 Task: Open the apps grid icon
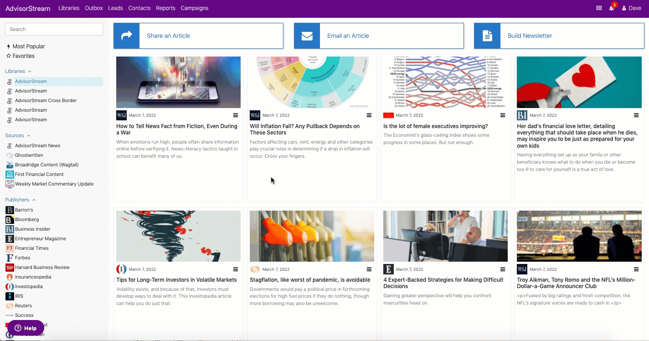(599, 8)
